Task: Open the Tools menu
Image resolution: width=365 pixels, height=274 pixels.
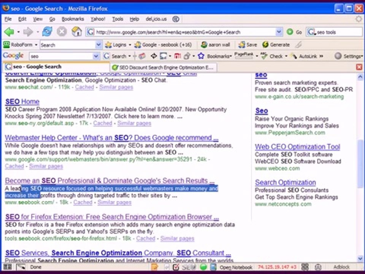Action: pos(117,19)
